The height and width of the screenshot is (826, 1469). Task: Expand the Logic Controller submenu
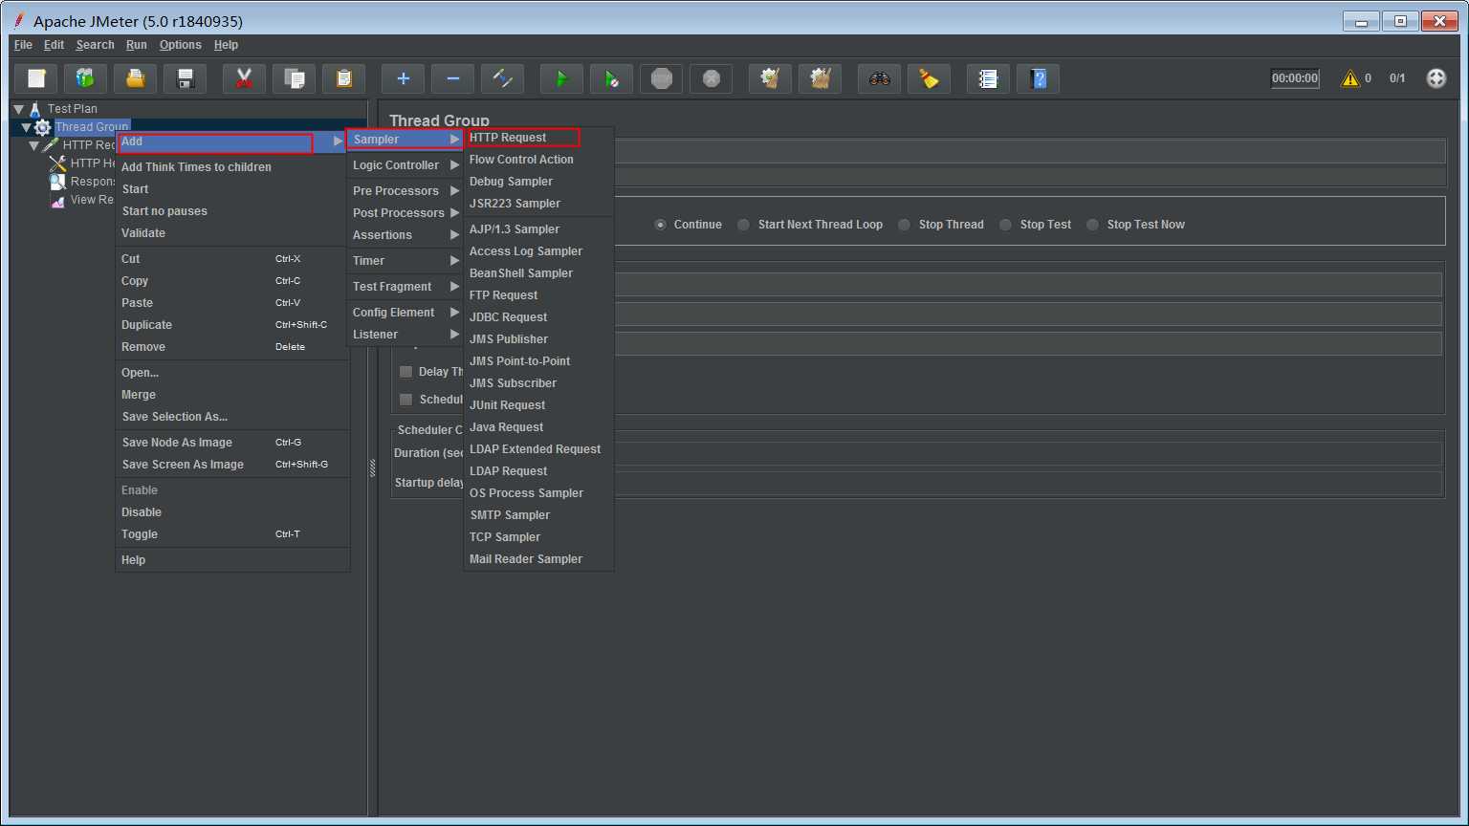405,165
